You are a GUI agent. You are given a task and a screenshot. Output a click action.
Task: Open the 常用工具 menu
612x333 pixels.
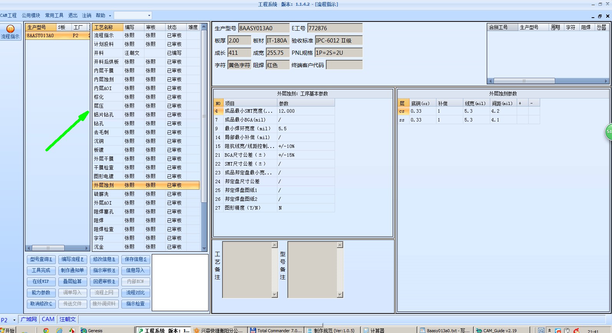54,15
